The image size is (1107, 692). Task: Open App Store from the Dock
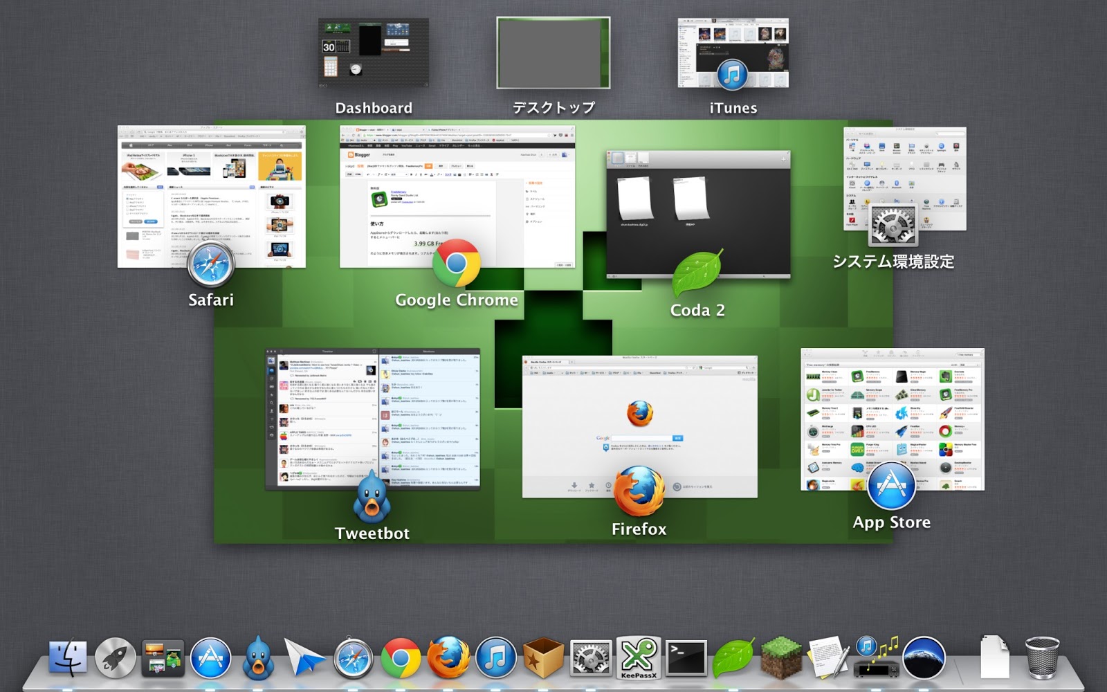pos(210,657)
